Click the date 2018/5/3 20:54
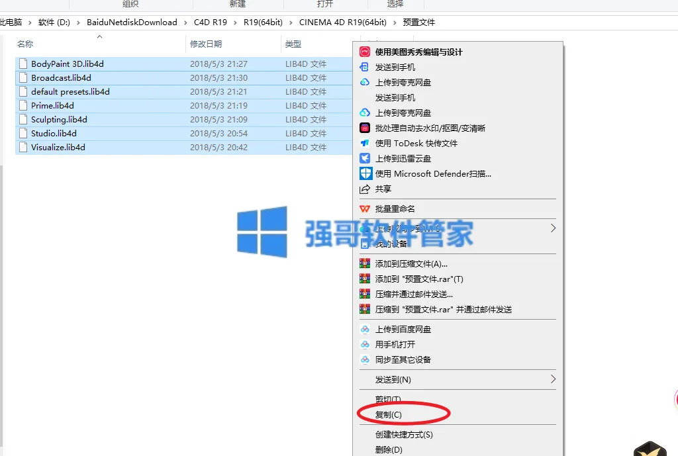 [218, 133]
